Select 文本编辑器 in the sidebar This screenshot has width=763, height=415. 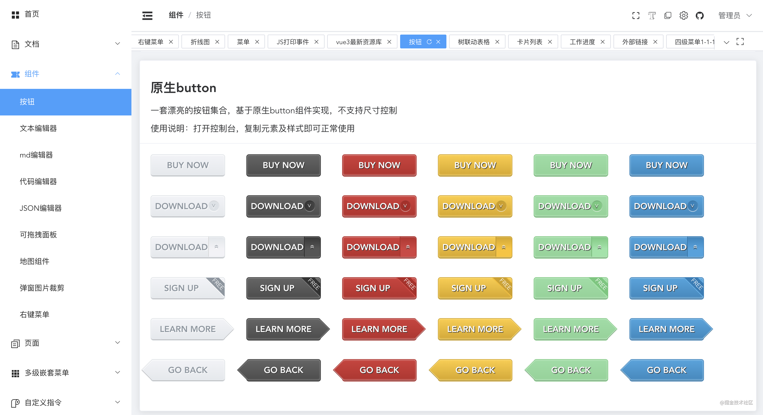tap(38, 128)
